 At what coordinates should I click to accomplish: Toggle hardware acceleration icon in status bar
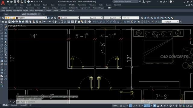[x=184, y=106]
